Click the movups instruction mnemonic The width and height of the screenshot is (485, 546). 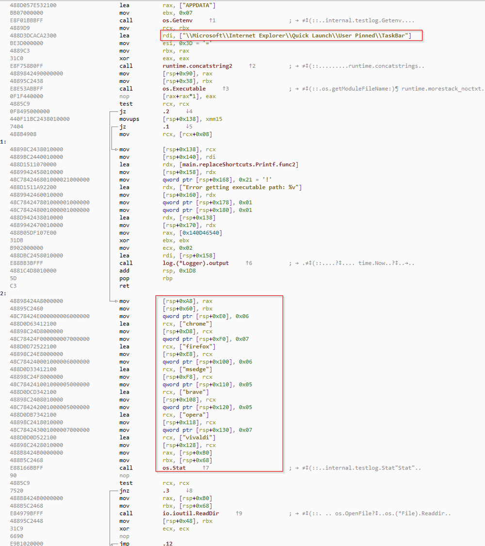[x=129, y=119]
